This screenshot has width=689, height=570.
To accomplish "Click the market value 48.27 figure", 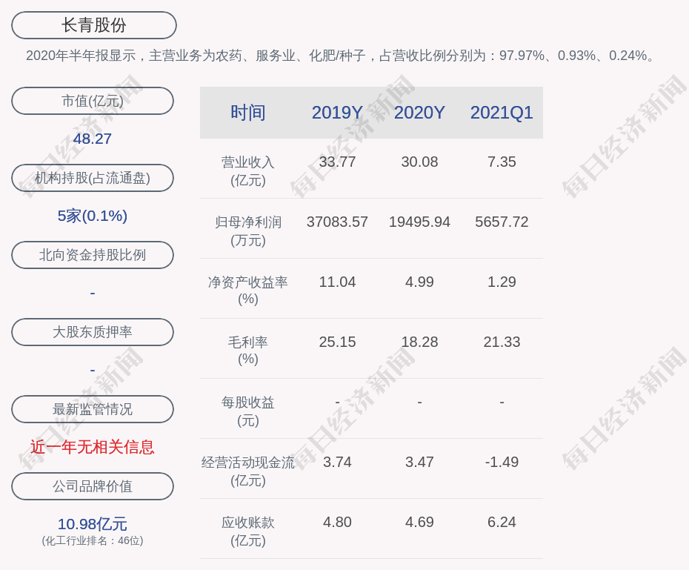I will (93, 139).
